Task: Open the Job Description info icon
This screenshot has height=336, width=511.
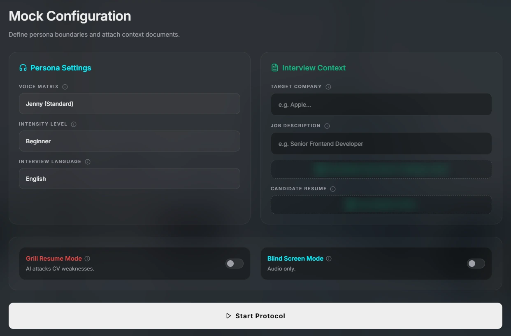Action: pyautogui.click(x=327, y=126)
